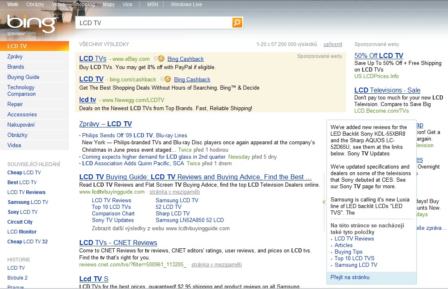Go to MSN link
The height and width of the screenshot is (289, 448).
pos(153,4)
